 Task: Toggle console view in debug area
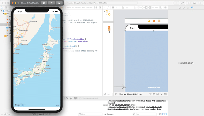click(166, 114)
